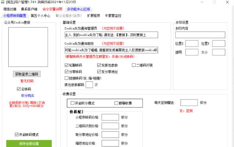Minimize the 用户管理 window
Image resolution: width=234 pixels, height=147 pixels.
coord(202,2)
